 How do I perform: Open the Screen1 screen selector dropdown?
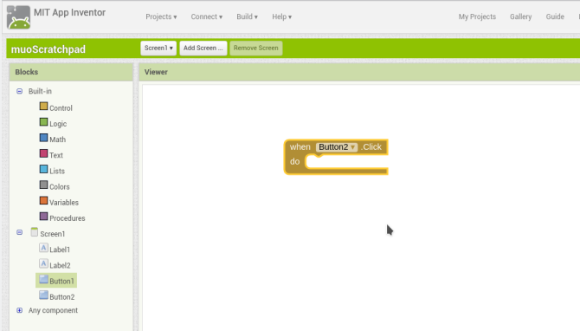tap(158, 49)
